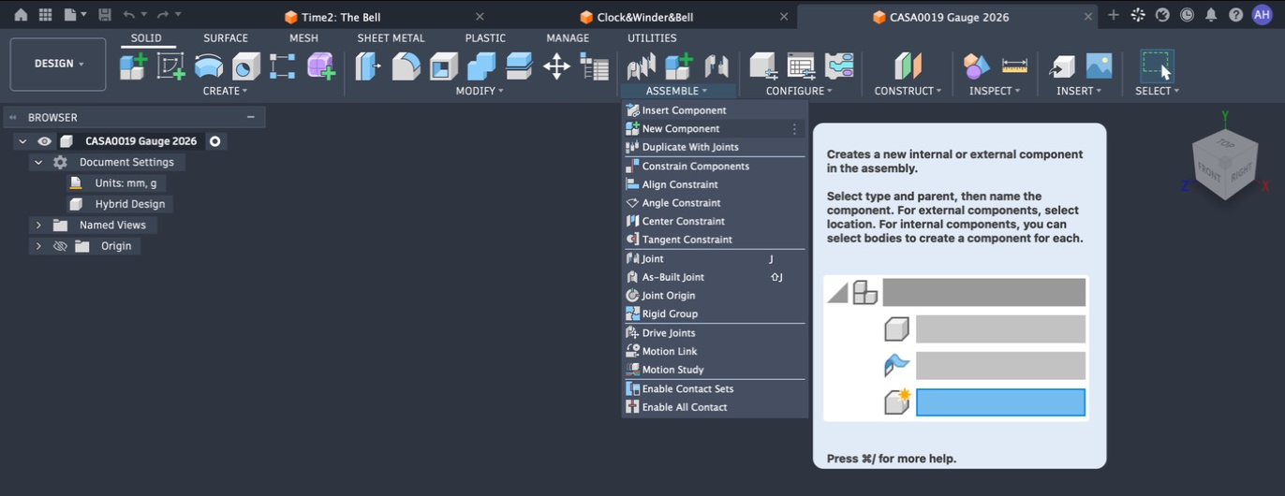Open the DESIGN workspace dropdown
This screenshot has height=496, width=1285.
click(x=58, y=64)
